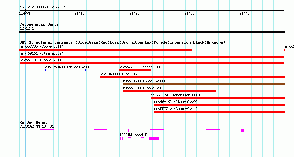Click the nsv557738 (Cooper2011) label

click(140, 67)
